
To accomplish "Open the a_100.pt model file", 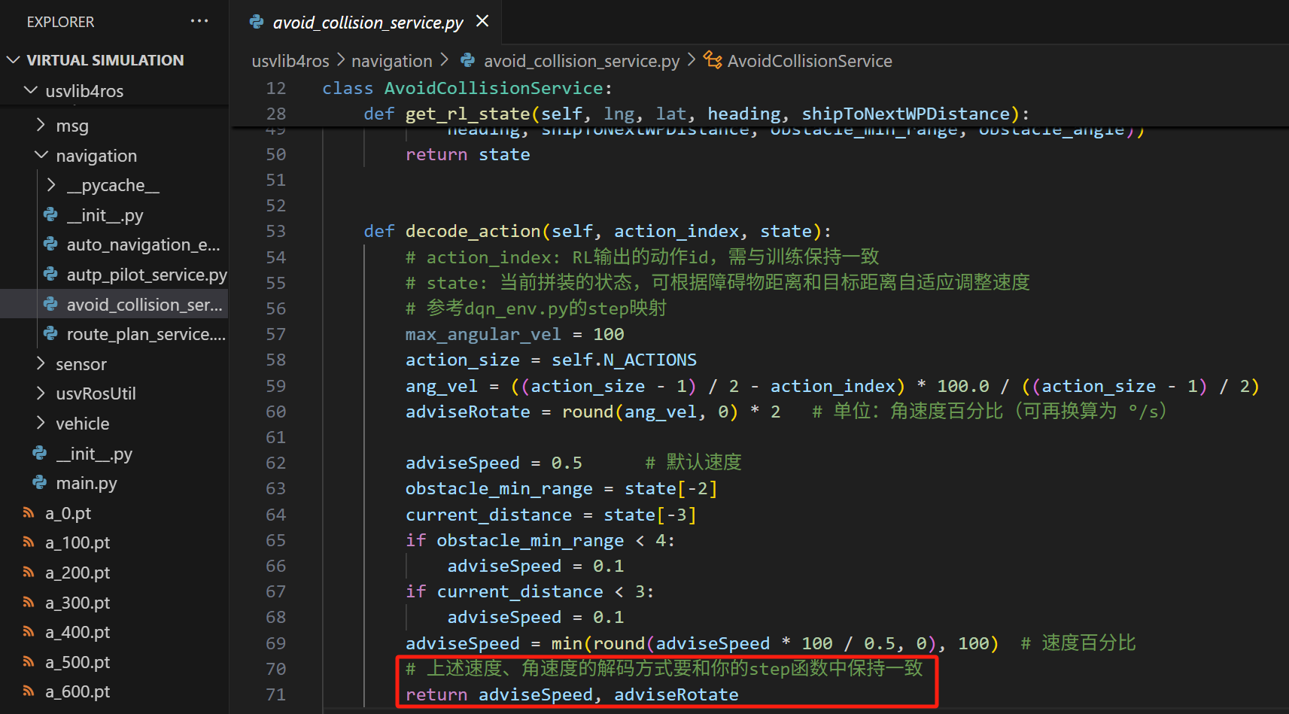I will click(x=78, y=542).
